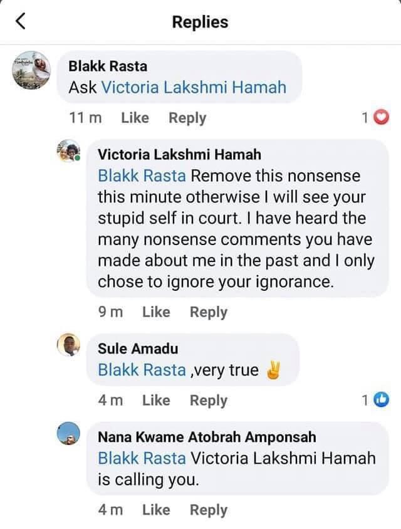Viewport: 401px width, 529px height.
Task: Open Blakk Rasta mention in Victoria's reply
Action: click(142, 175)
